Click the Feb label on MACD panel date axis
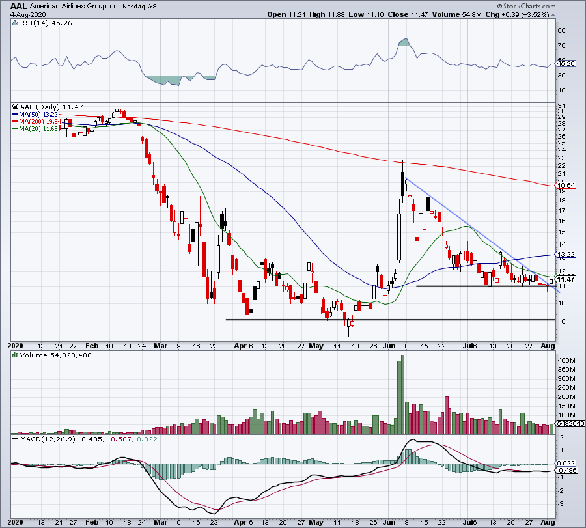 coord(92,522)
